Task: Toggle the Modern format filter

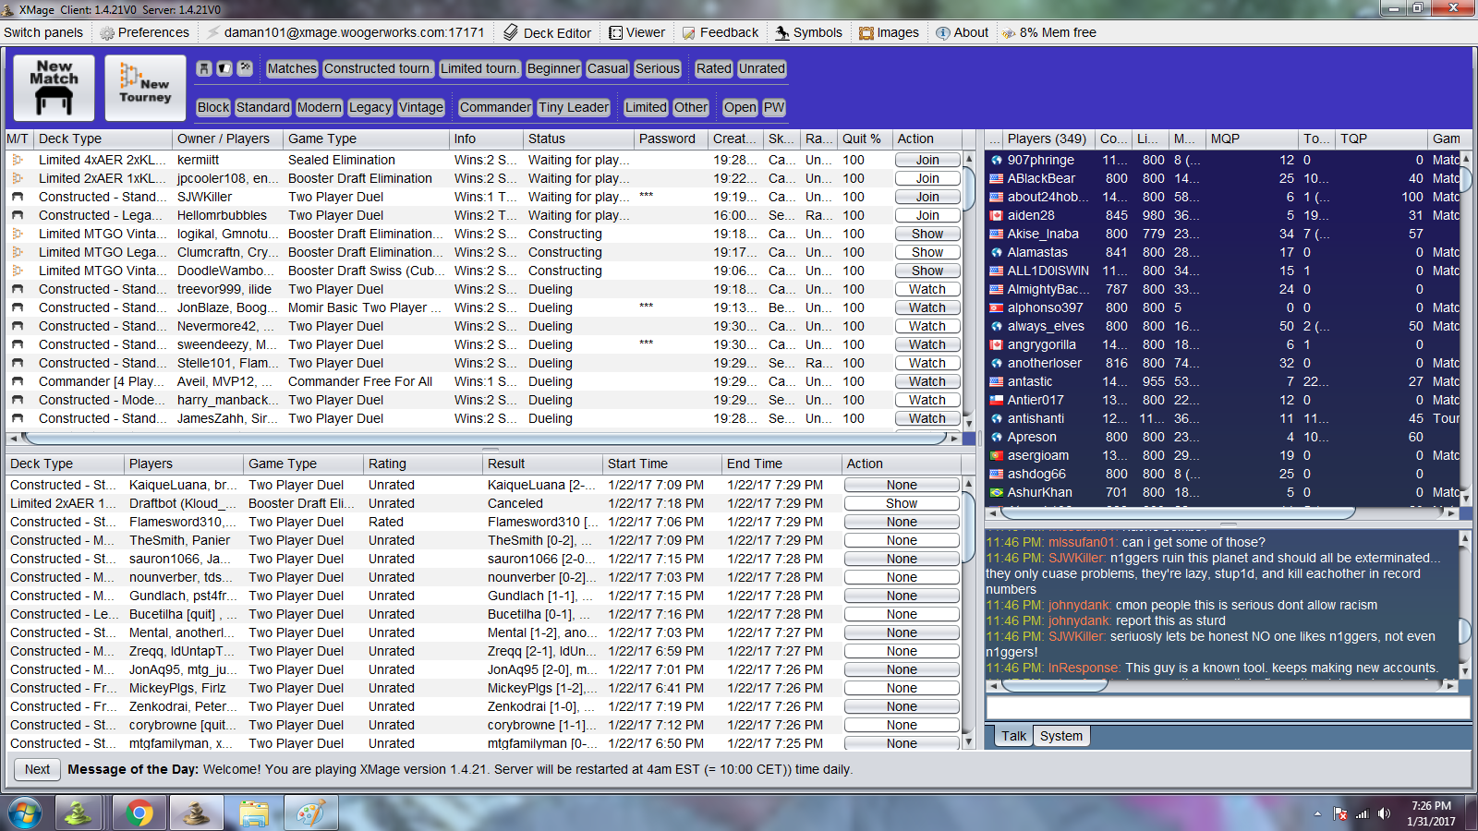Action: tap(320, 107)
